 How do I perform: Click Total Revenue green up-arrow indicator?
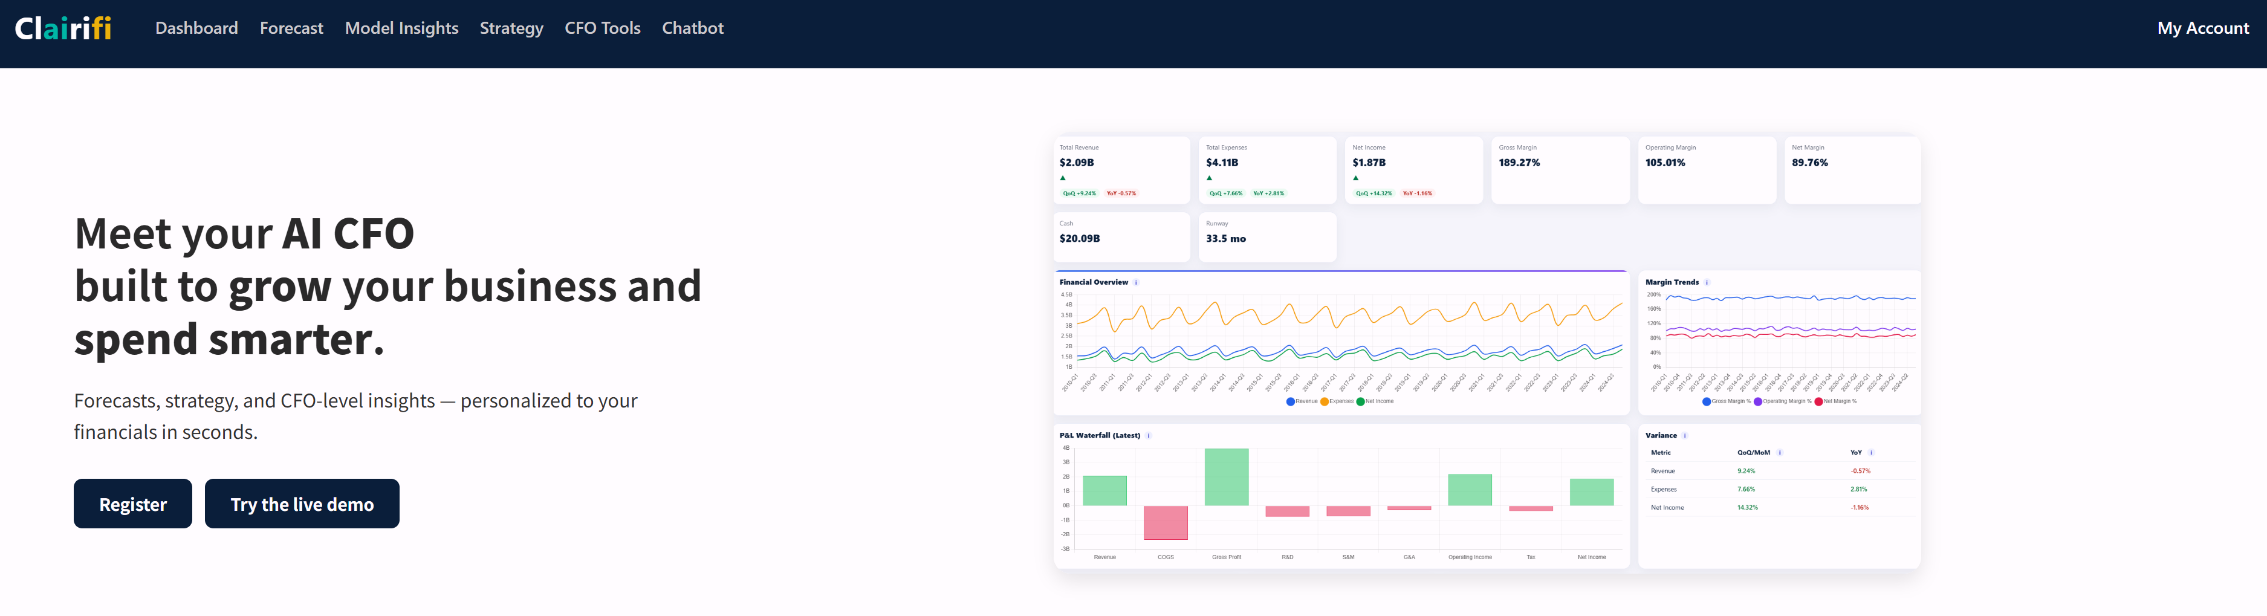1063,179
